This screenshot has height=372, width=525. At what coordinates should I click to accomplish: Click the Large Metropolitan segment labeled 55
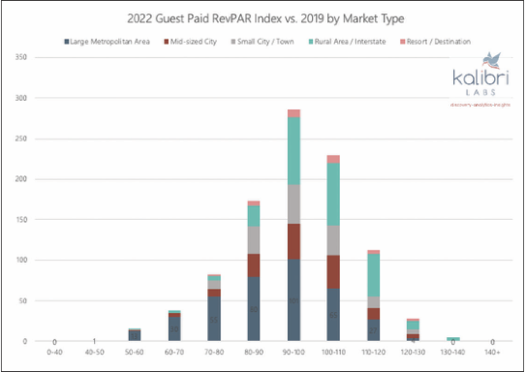coord(214,319)
